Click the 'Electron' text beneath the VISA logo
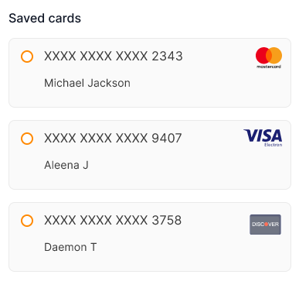 pos(274,145)
